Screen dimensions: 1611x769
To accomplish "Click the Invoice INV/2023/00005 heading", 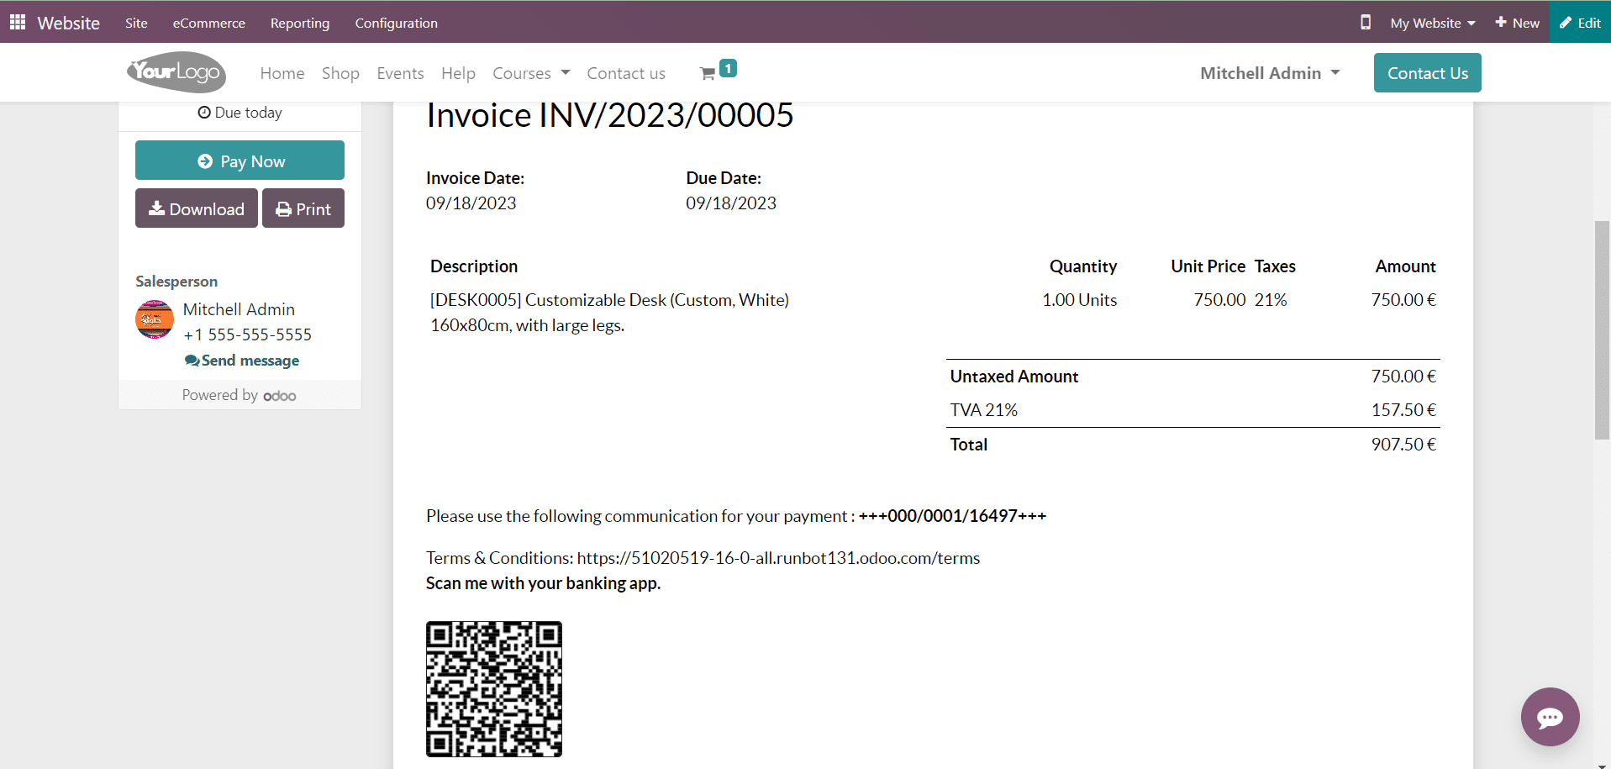I will [x=609, y=115].
